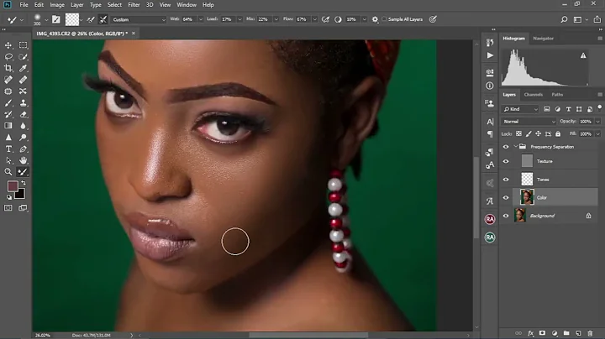Open the Opacity slider dropdown arrow
The image size is (605, 339).
(597, 122)
